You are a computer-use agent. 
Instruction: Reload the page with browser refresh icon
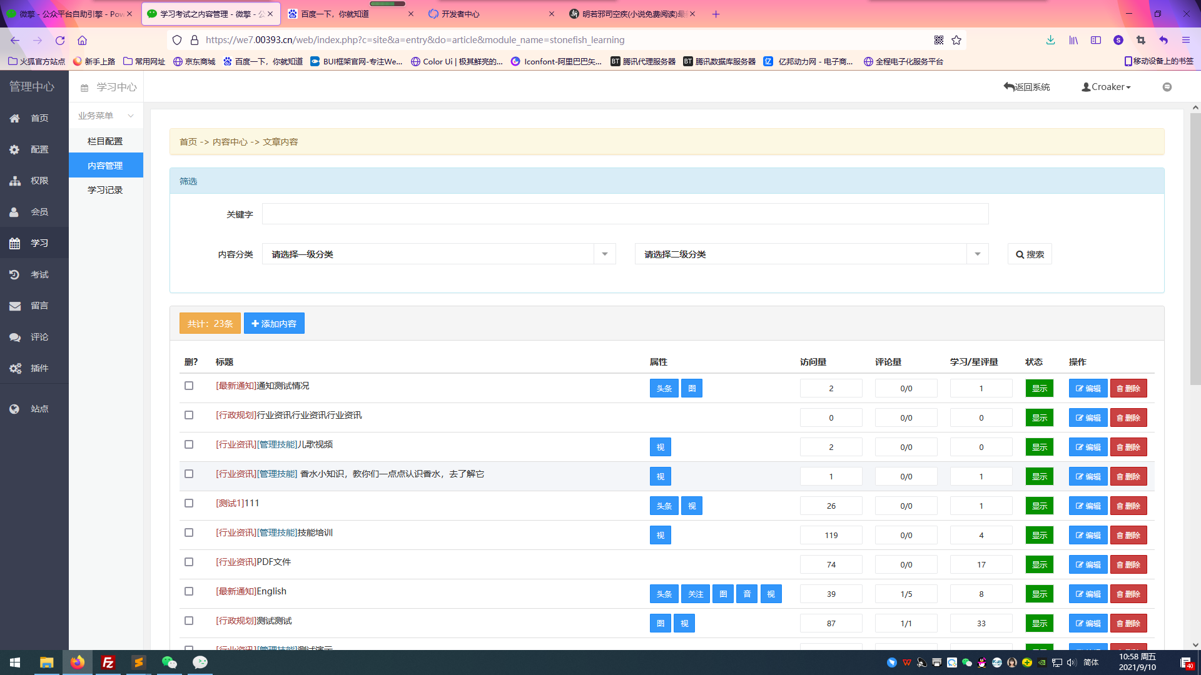coord(60,40)
